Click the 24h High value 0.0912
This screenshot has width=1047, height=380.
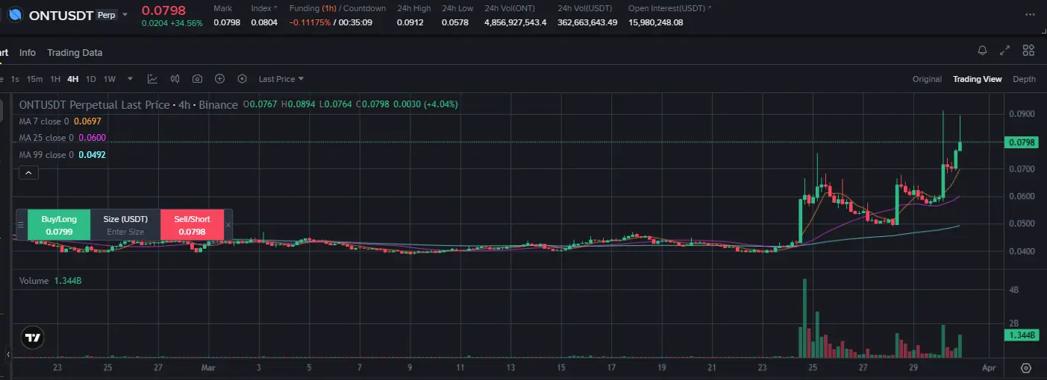411,22
